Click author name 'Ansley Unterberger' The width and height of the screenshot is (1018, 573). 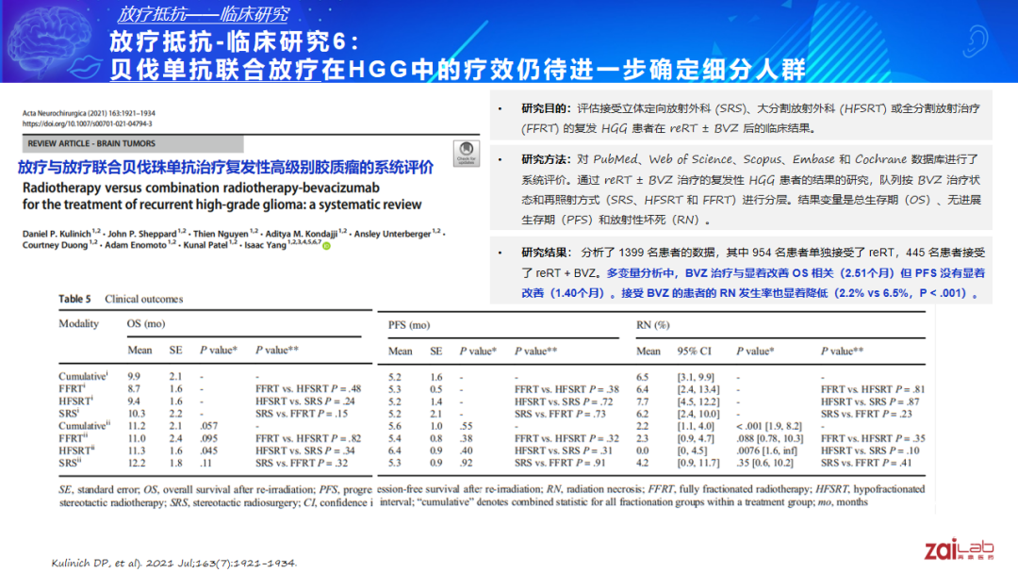coord(393,234)
